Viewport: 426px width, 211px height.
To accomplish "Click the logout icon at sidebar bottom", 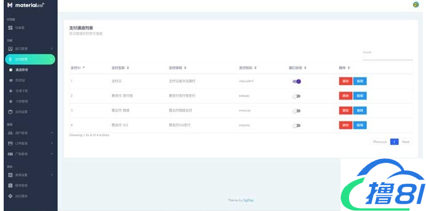I will coord(10,196).
